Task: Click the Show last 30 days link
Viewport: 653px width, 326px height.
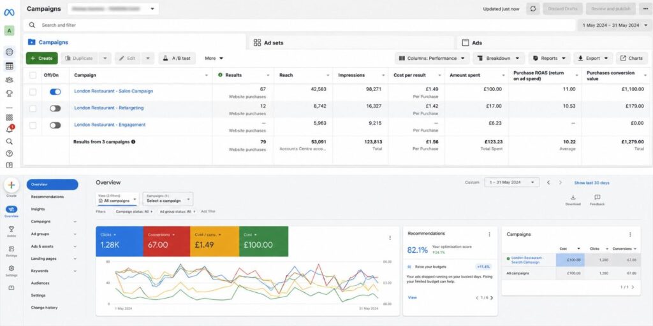Action: pos(591,183)
